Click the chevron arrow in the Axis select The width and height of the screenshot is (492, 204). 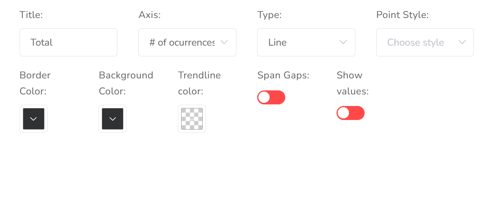[224, 42]
